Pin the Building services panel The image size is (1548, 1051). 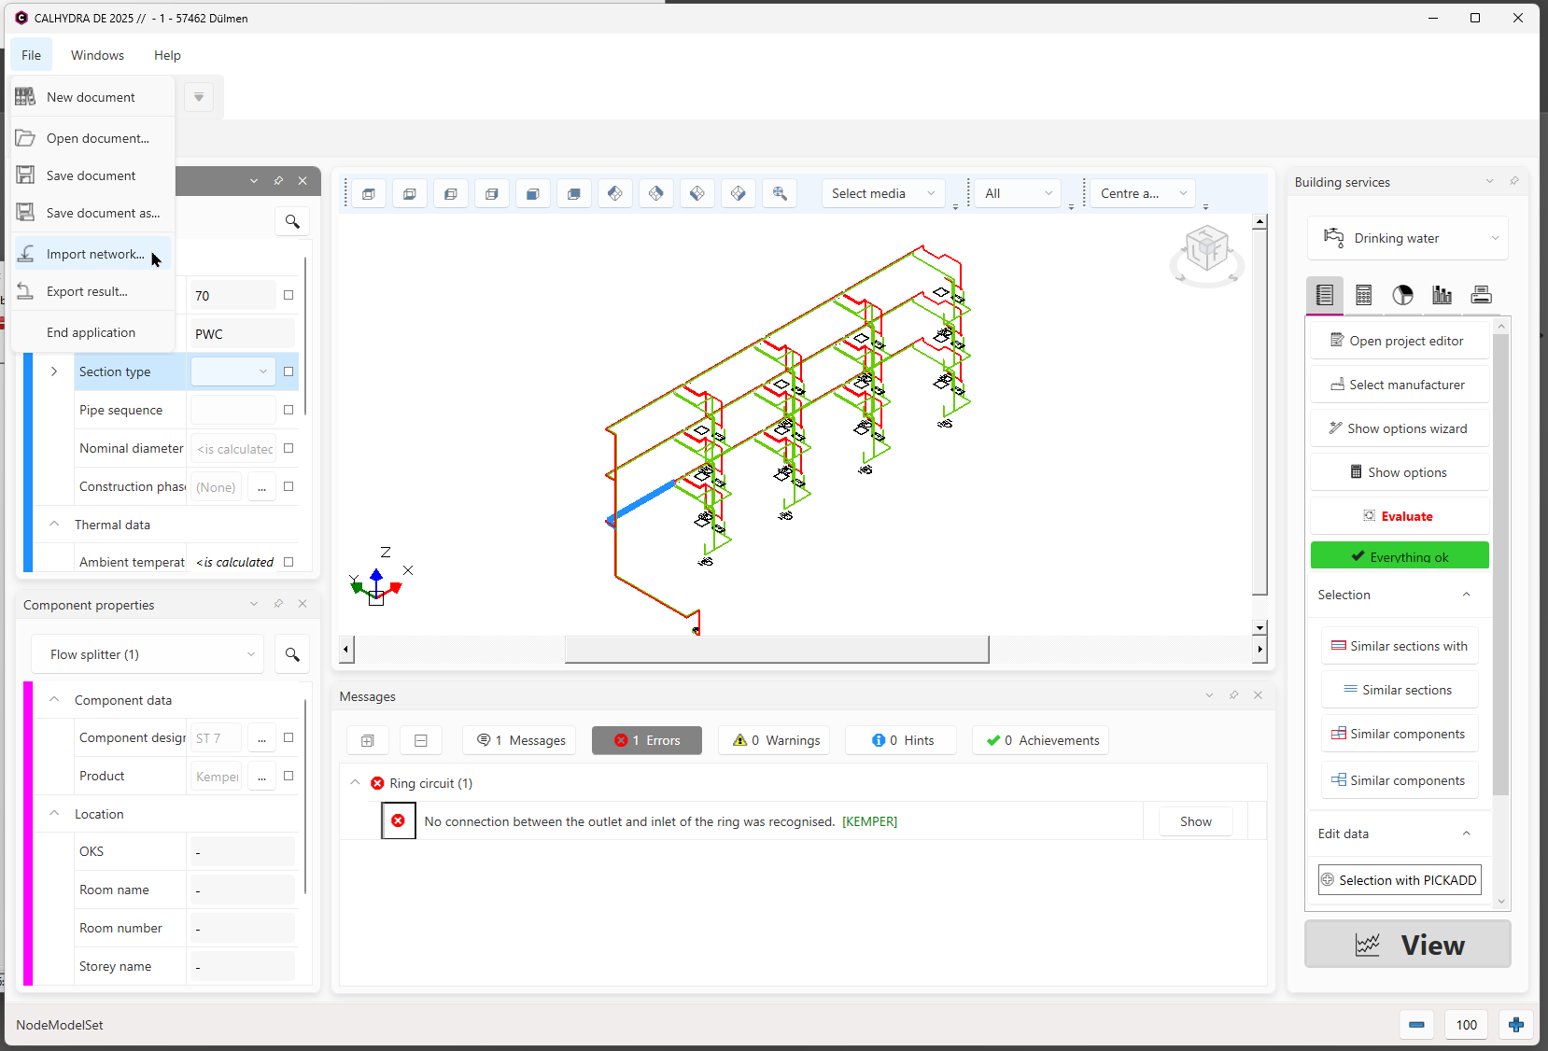pos(1514,181)
